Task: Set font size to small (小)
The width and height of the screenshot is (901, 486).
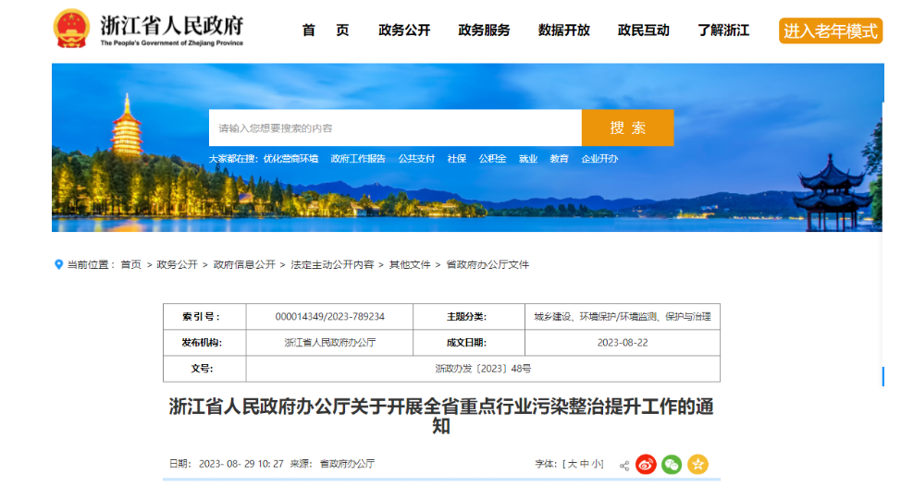Action: coord(598,464)
